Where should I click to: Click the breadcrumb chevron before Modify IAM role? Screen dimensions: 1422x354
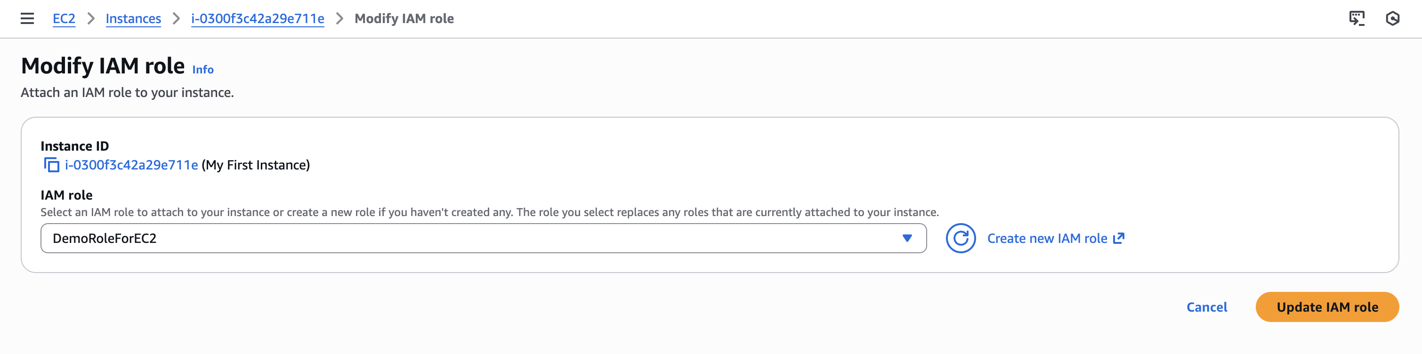point(339,19)
